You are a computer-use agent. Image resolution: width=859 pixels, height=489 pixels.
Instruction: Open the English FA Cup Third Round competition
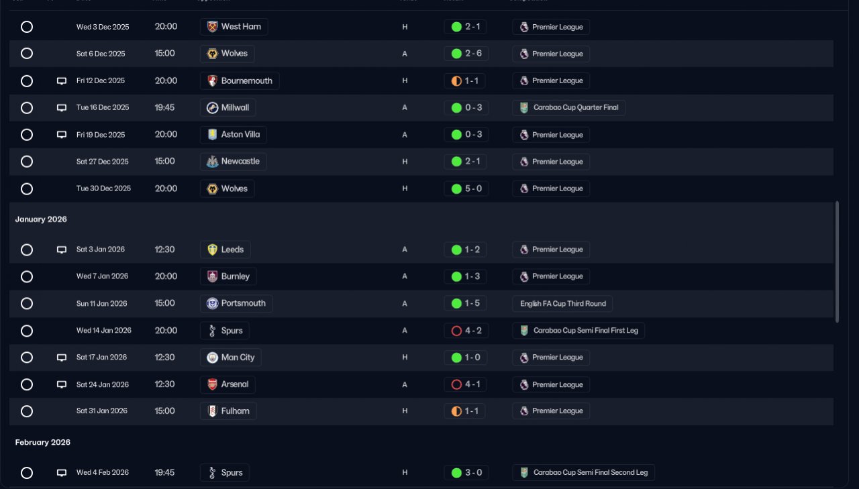coord(562,304)
